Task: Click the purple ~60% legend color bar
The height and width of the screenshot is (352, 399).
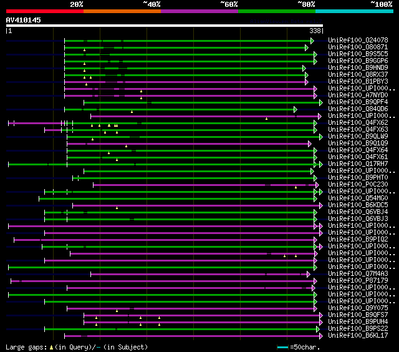Action: (x=199, y=11)
